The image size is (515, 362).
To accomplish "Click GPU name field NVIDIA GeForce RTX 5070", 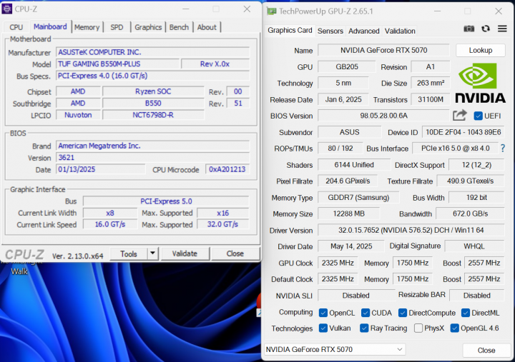I will click(x=383, y=50).
